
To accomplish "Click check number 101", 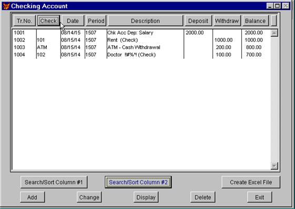I will pos(41,40).
